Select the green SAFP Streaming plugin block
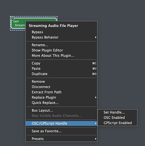This screenshot has height=146, width=145. point(18,23)
